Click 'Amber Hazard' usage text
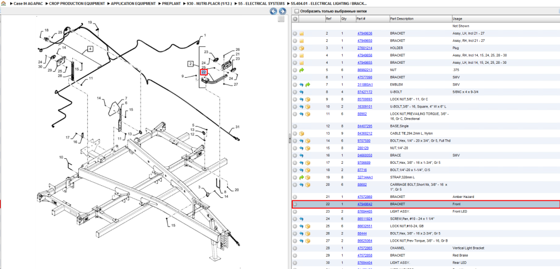Image resolution: width=560 pixels, height=269 pixels. [x=462, y=197]
